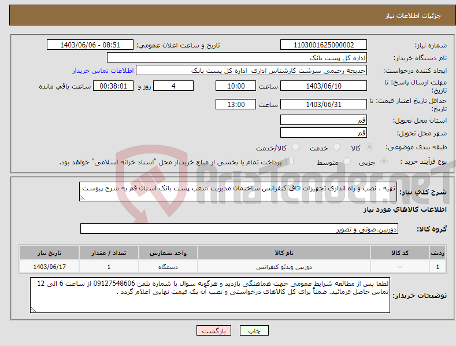The height and width of the screenshot is (346, 456).
Task: Click the 1403/06/17 need date cell
Action: [49, 267]
